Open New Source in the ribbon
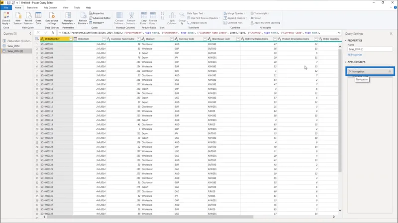 [18, 18]
